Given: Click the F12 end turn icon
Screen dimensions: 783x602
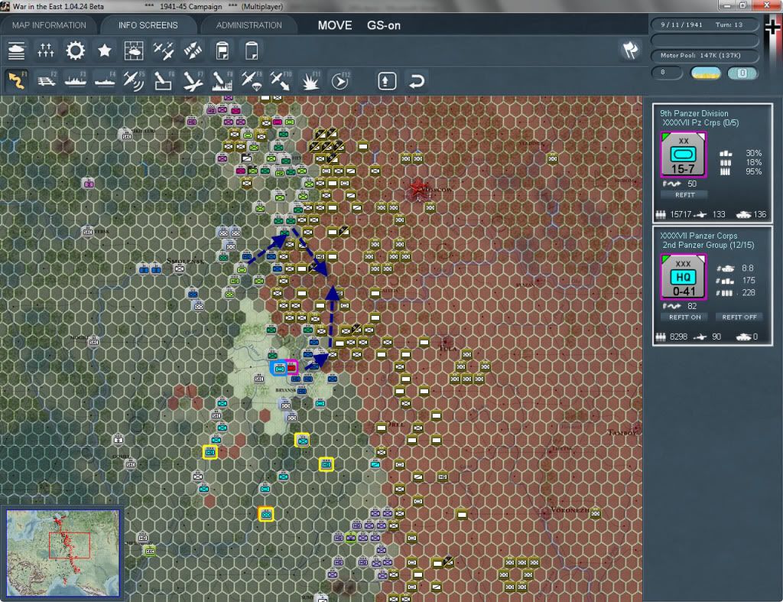Looking at the screenshot, I should tap(340, 80).
